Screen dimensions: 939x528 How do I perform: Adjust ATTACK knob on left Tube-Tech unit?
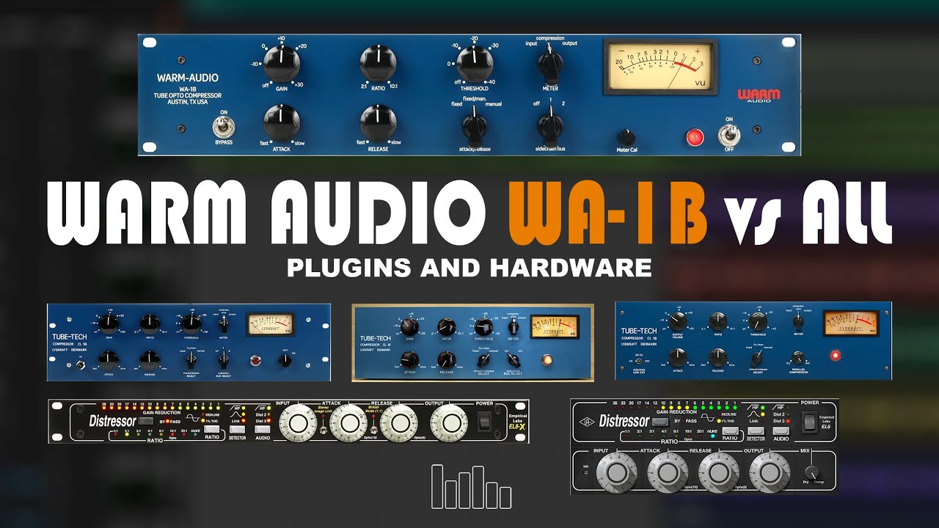109,359
